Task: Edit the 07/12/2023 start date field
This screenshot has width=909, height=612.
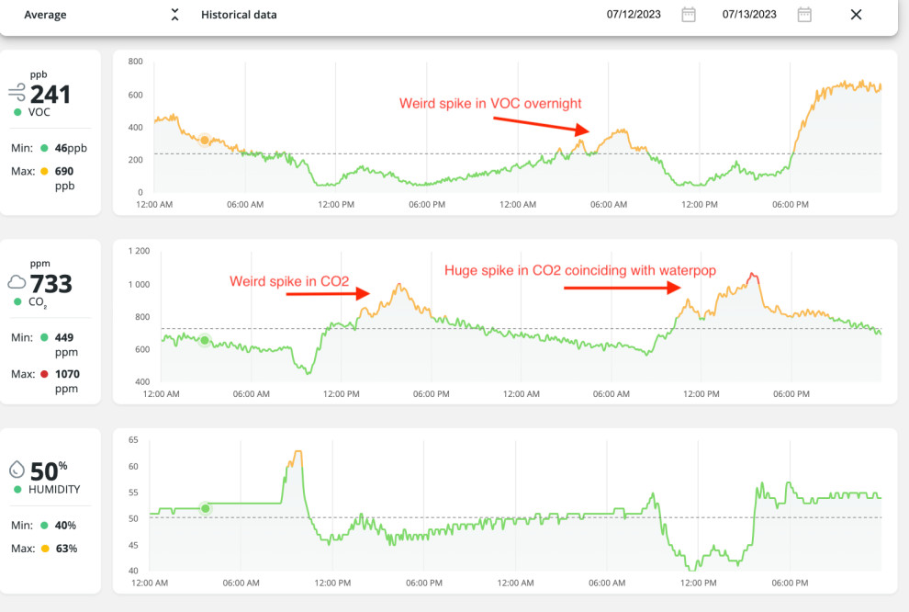Action: click(634, 15)
